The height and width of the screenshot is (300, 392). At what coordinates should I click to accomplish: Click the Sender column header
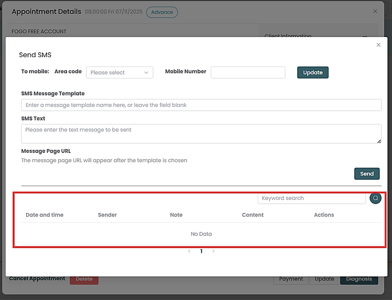(107, 215)
